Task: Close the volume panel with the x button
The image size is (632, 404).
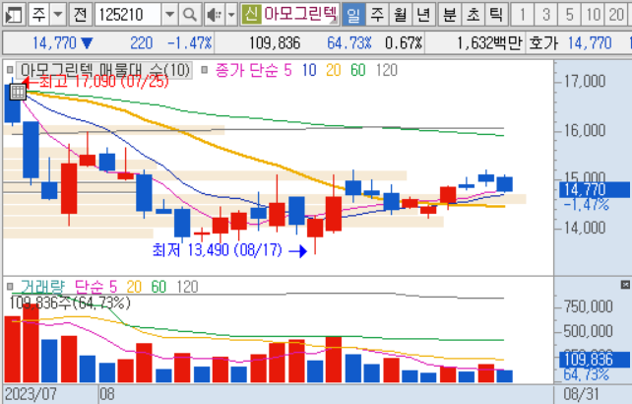Action: 625,286
